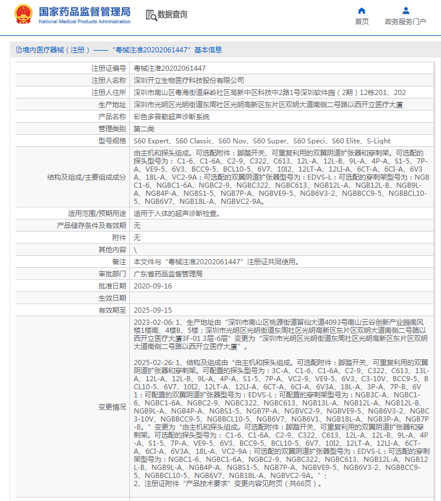Select the 其他内容 label cell

coord(72,250)
